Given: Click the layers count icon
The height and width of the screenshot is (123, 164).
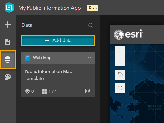Looking at the screenshot, I should 27,91.
